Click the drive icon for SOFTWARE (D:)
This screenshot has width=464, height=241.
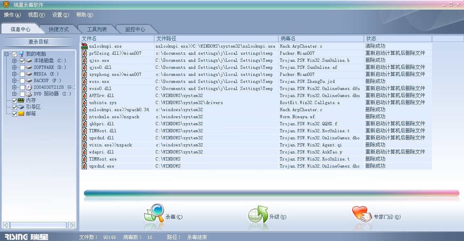[x=29, y=67]
